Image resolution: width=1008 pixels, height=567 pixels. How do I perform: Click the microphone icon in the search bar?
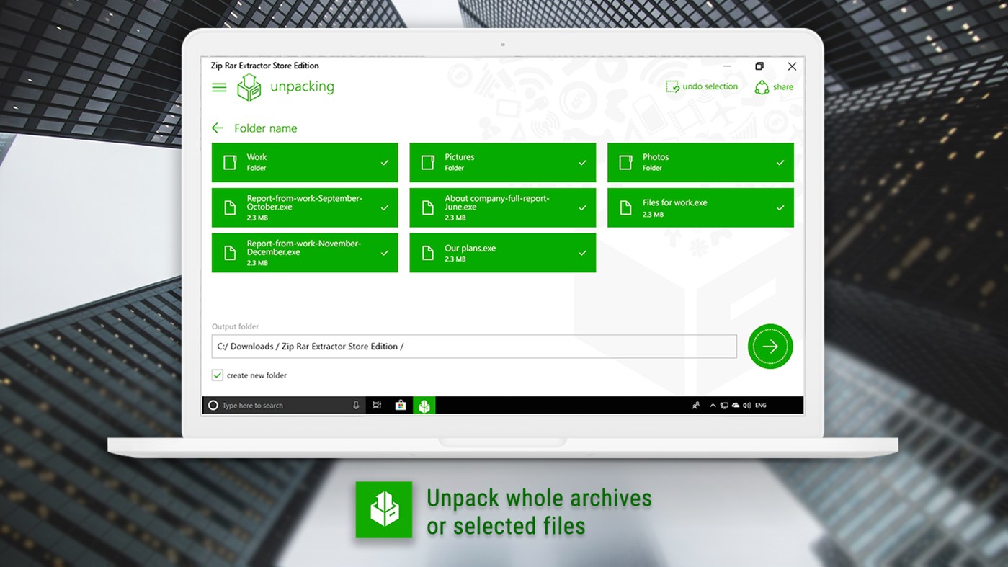tap(355, 405)
